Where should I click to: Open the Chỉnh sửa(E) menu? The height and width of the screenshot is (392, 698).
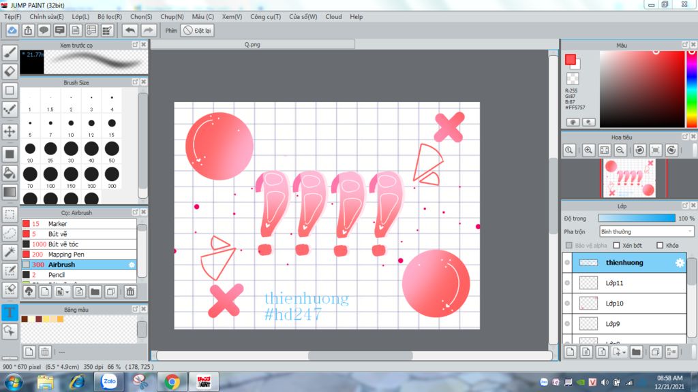46,16
